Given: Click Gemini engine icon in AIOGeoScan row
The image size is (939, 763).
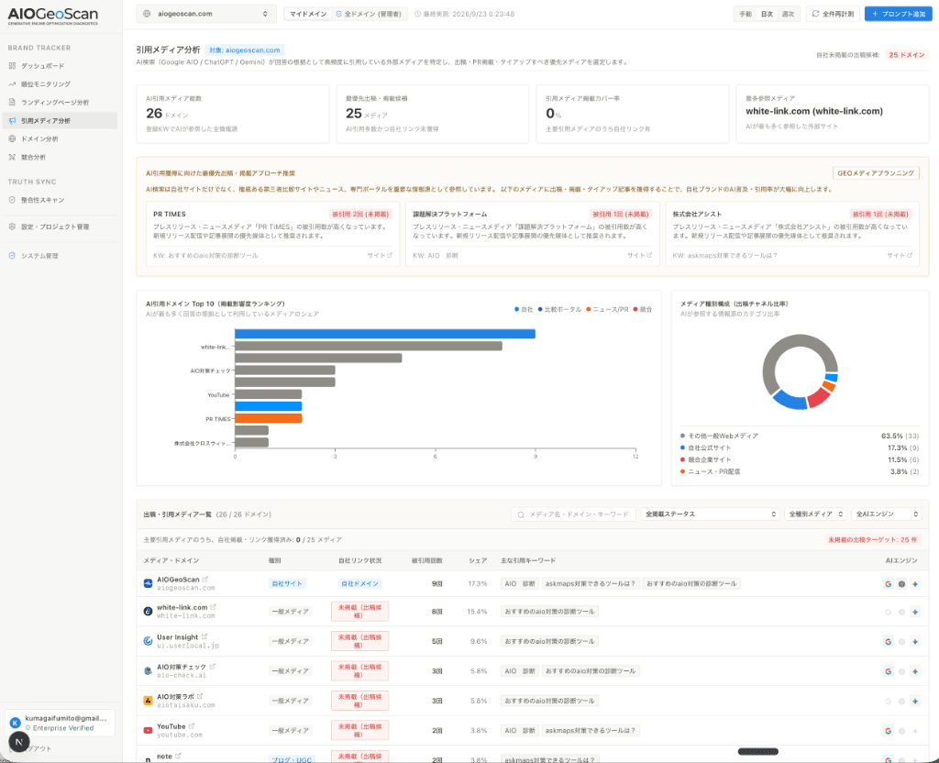Looking at the screenshot, I should tap(915, 584).
